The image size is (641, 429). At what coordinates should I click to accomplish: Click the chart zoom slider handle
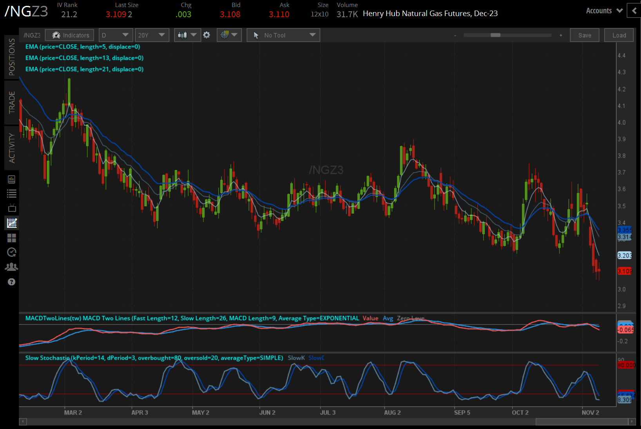point(495,35)
